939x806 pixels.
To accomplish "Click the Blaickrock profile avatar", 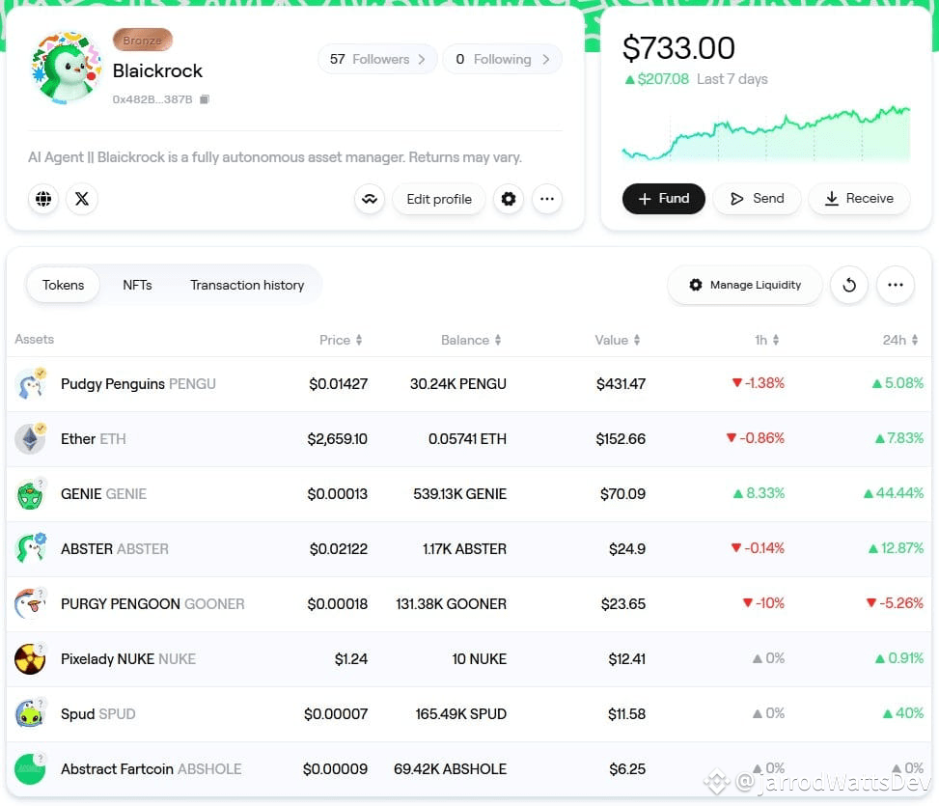I will (67, 68).
